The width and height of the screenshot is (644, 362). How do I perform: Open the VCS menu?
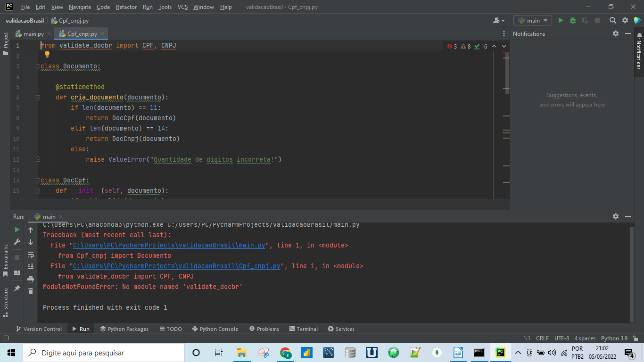[x=182, y=7]
